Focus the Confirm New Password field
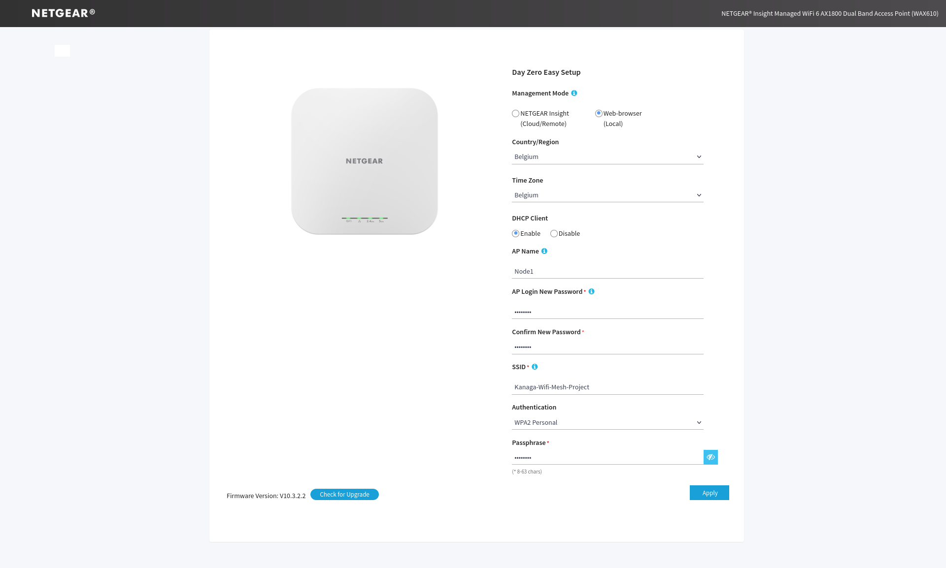The height and width of the screenshot is (568, 946). pos(608,347)
